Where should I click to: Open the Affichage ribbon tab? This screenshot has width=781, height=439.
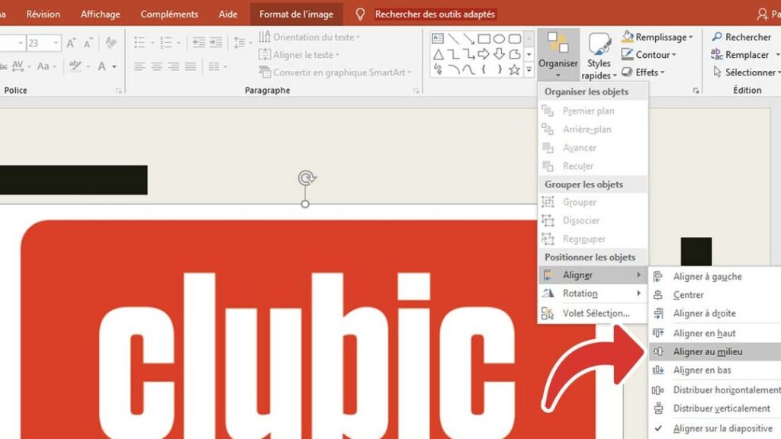(x=100, y=14)
